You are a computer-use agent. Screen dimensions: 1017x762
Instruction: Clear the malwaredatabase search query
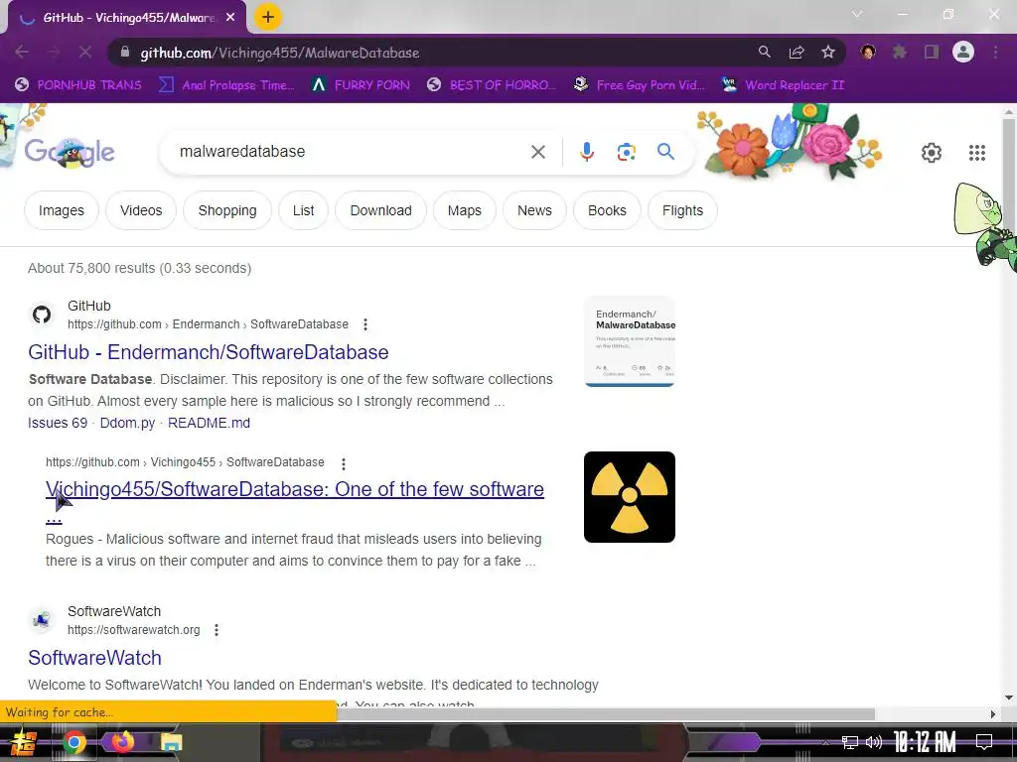pyautogui.click(x=537, y=152)
